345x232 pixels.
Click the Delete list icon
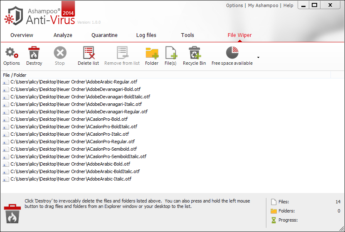[88, 53]
